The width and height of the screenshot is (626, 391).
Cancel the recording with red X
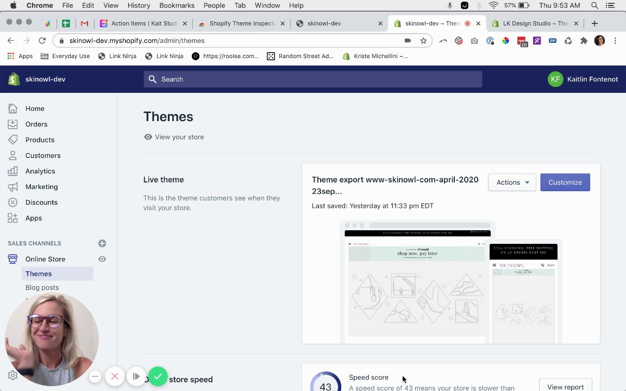[115, 376]
